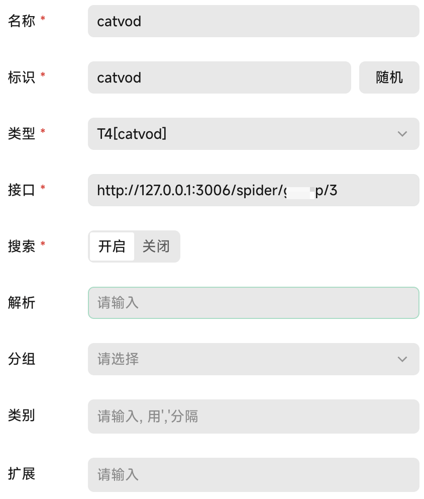424x499 pixels.
Task: Click the 分组 field label
Action: point(22,359)
